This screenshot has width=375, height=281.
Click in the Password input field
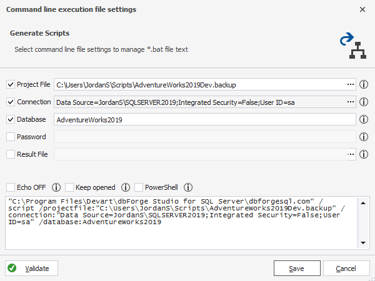pos(205,137)
